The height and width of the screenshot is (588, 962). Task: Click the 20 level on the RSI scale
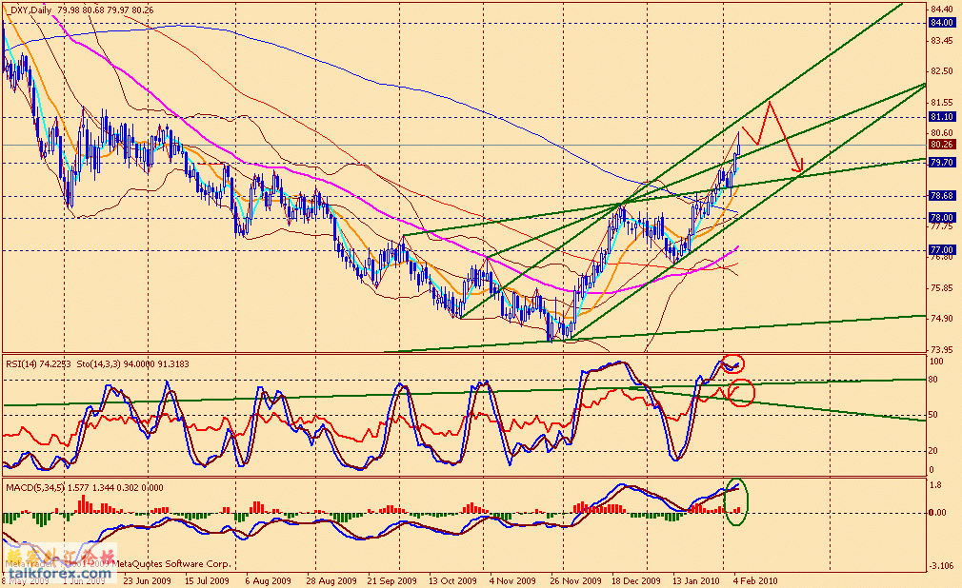coord(933,451)
